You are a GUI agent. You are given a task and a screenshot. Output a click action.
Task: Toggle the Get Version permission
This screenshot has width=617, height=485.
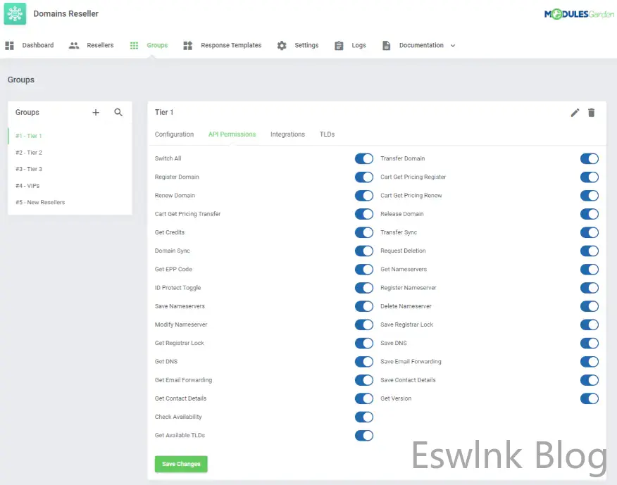[x=589, y=399]
